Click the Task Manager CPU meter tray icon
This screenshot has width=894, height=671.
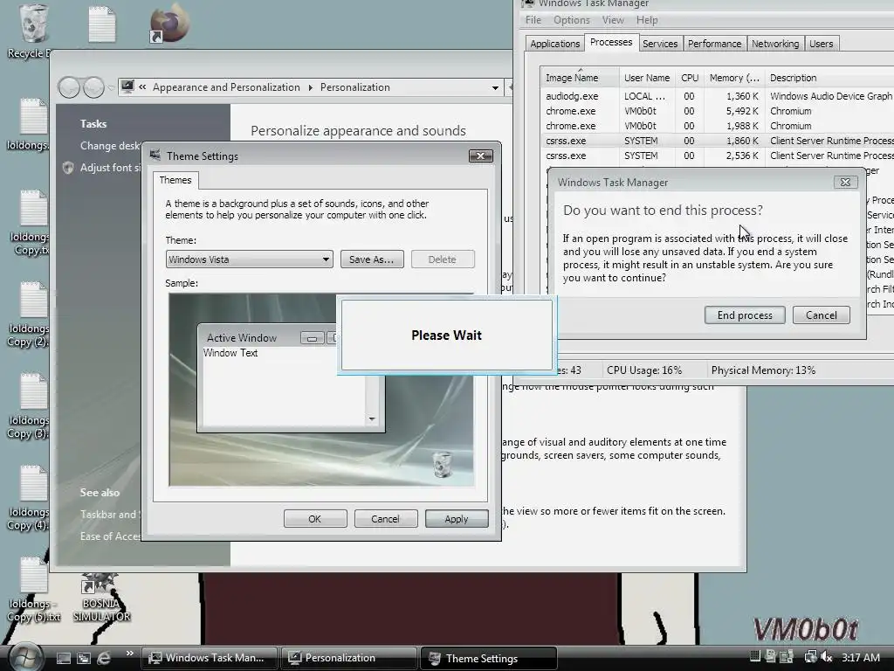coord(754,657)
